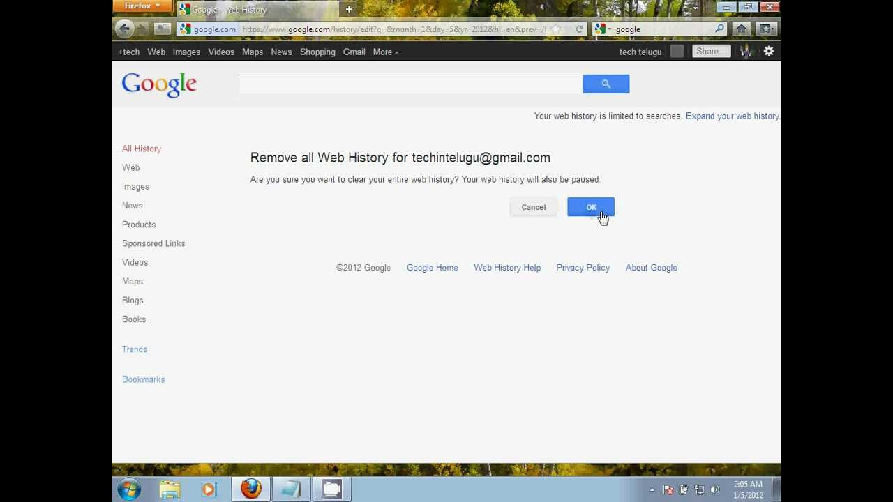Screen dimensions: 893x502
Task: Click the Google logo
Action: pos(159,84)
